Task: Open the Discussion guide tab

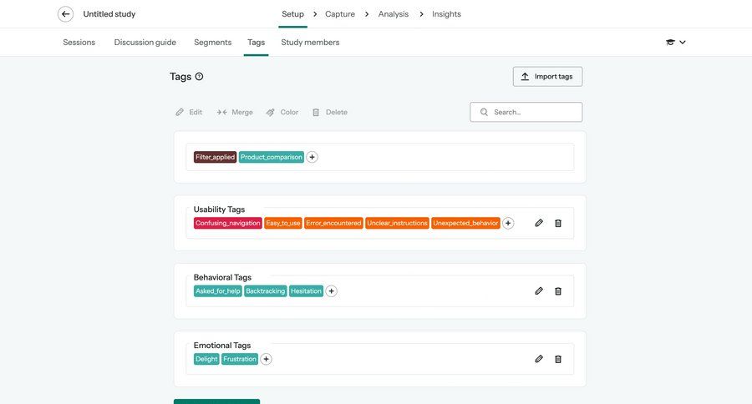Action: [145, 43]
